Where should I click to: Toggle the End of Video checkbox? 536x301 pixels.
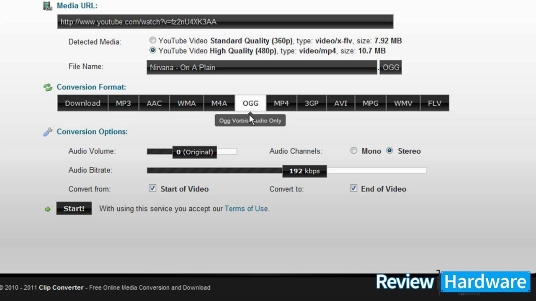click(x=353, y=188)
